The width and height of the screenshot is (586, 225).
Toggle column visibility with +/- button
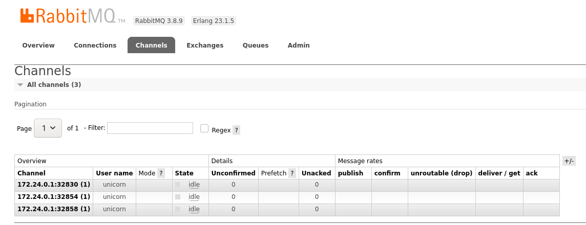569,161
